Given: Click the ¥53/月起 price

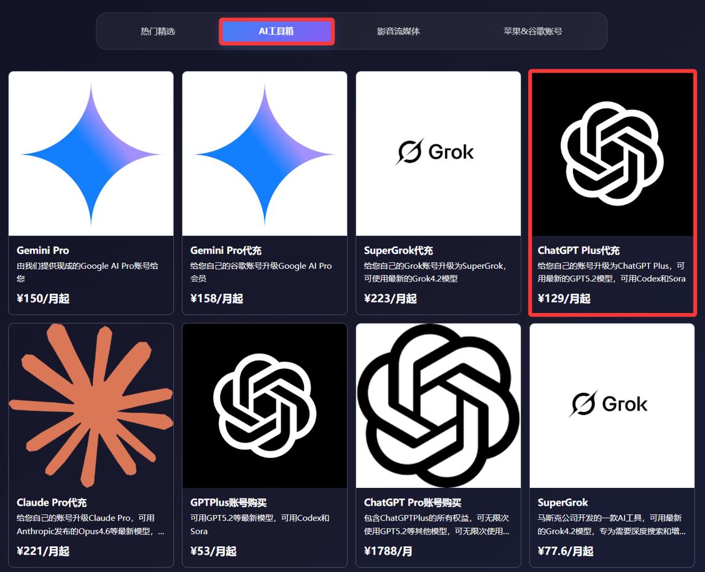Looking at the screenshot, I should tap(213, 551).
